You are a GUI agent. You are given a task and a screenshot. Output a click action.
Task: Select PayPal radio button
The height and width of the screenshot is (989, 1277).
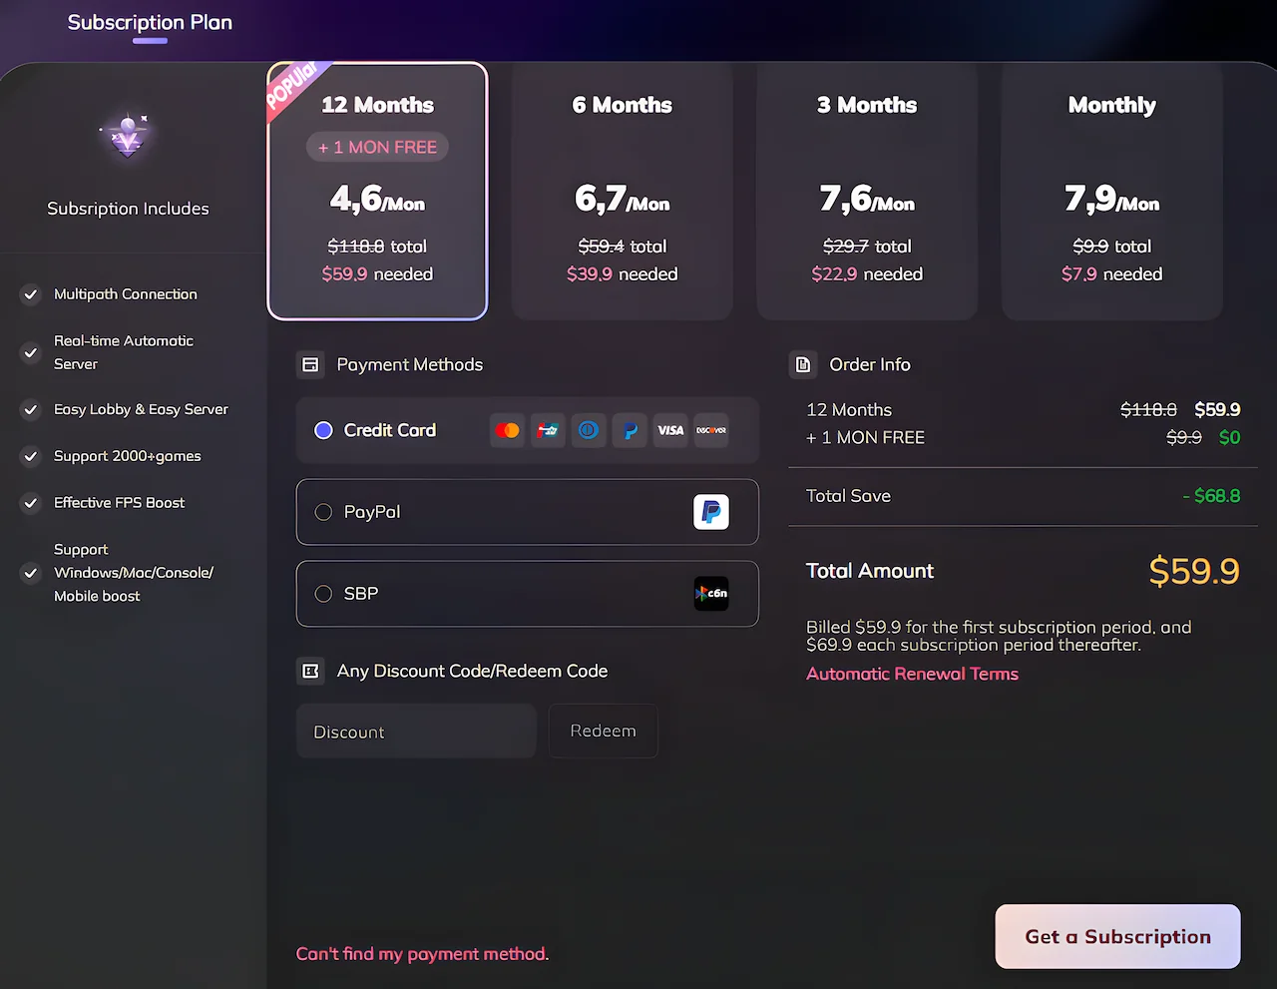pos(323,512)
